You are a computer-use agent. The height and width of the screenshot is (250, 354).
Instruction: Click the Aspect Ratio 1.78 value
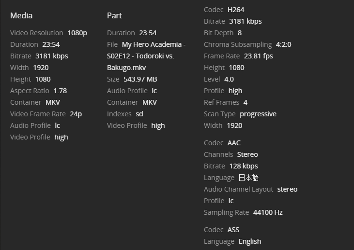[x=60, y=91]
